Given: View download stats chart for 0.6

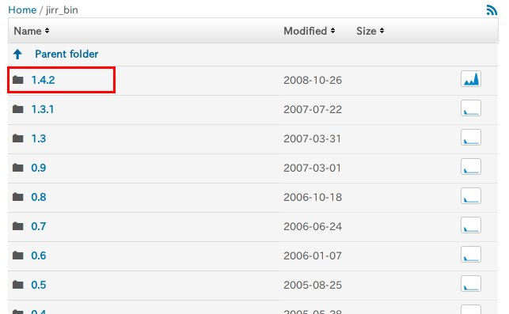Looking at the screenshot, I should click(x=471, y=255).
